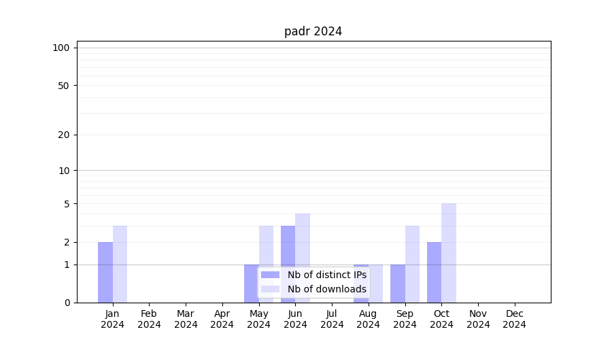Click the January distinct IPs bar
612x340 pixels.
tap(105, 272)
